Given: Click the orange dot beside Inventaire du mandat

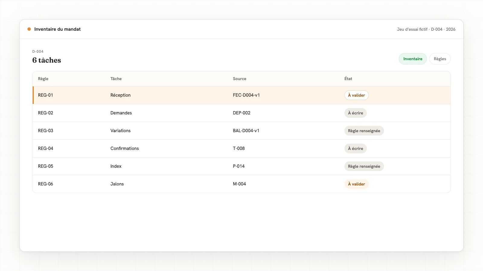Looking at the screenshot, I should click(29, 29).
